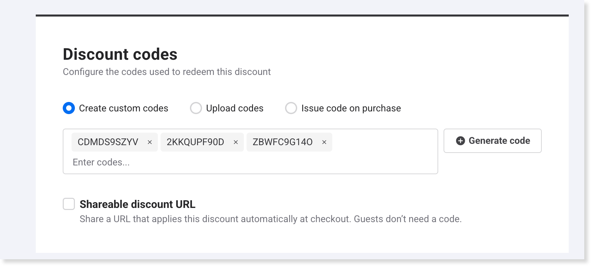Select the Create custom codes radio circle
Screen dimensions: 591x266
click(69, 108)
